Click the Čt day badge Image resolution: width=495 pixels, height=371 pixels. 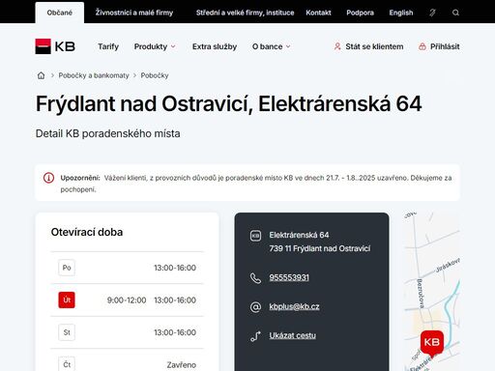[67, 364]
